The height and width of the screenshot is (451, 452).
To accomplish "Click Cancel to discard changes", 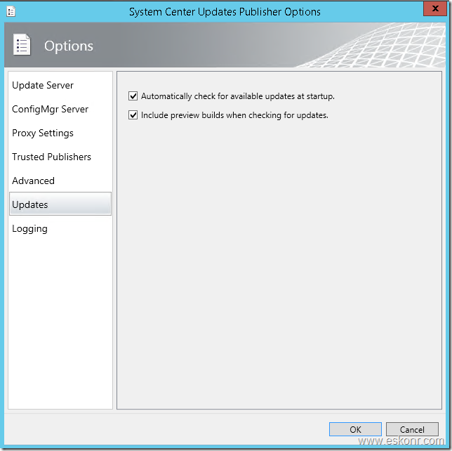I will click(412, 429).
